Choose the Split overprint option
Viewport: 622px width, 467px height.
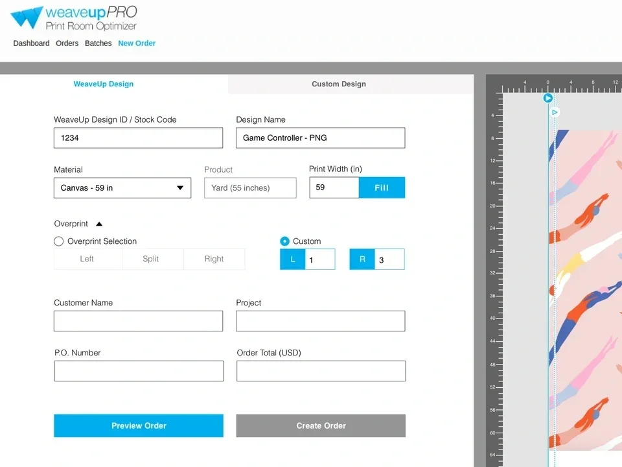point(152,259)
